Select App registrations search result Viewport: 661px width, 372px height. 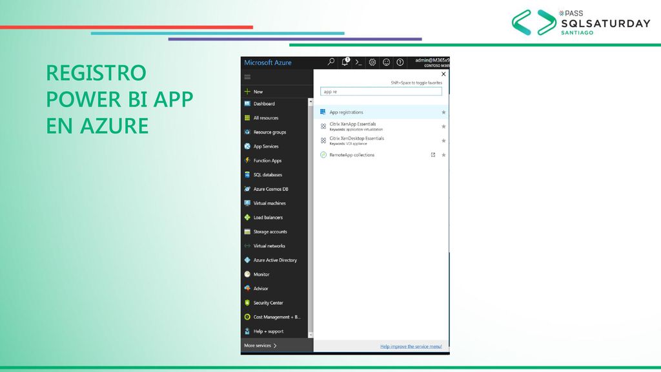381,112
